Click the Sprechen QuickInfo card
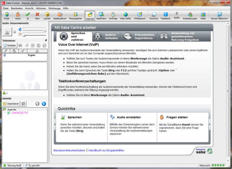 click(x=82, y=127)
